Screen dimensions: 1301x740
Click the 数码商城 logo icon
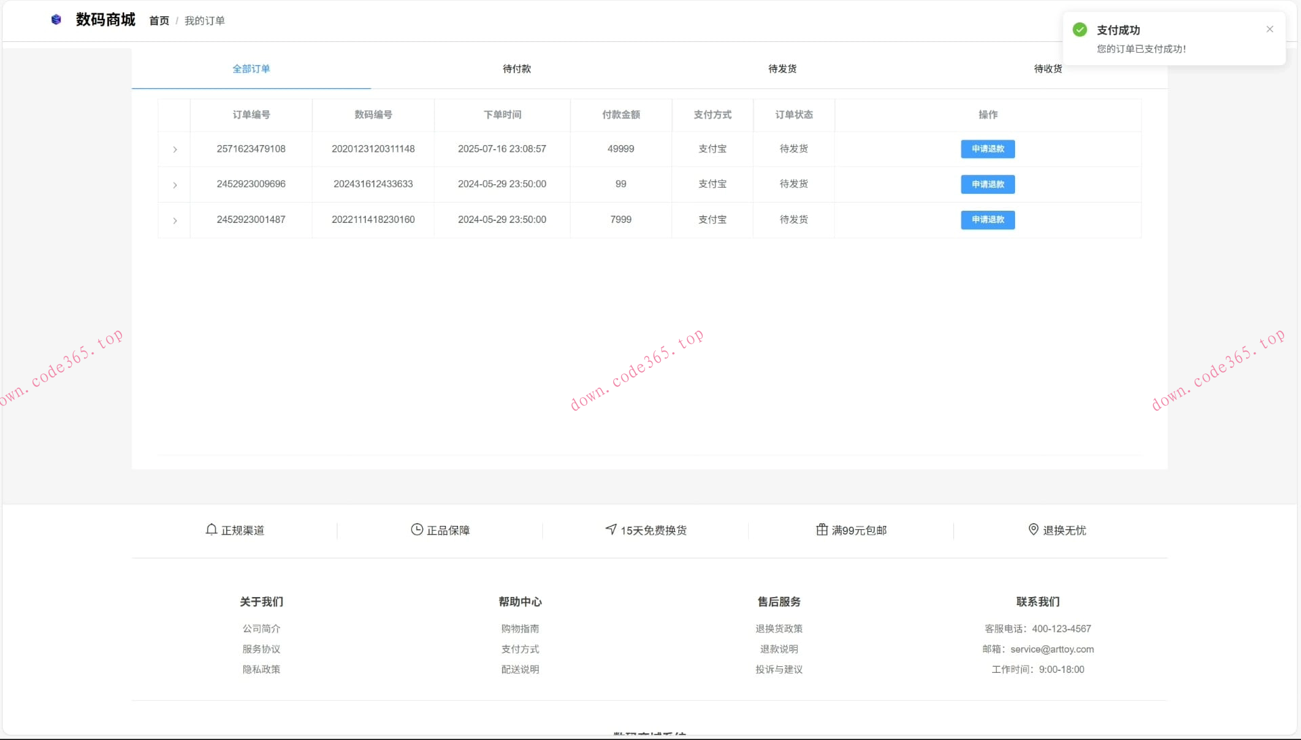click(56, 20)
